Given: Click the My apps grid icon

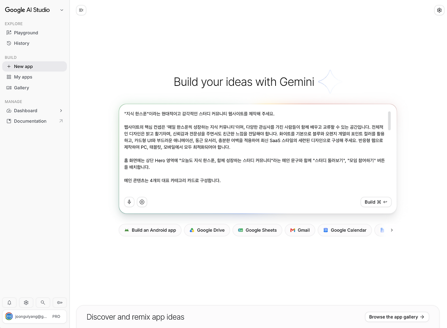Looking at the screenshot, I should pyautogui.click(x=9, y=77).
